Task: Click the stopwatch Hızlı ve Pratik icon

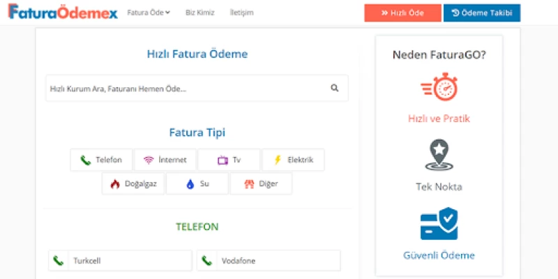Action: pos(439,89)
